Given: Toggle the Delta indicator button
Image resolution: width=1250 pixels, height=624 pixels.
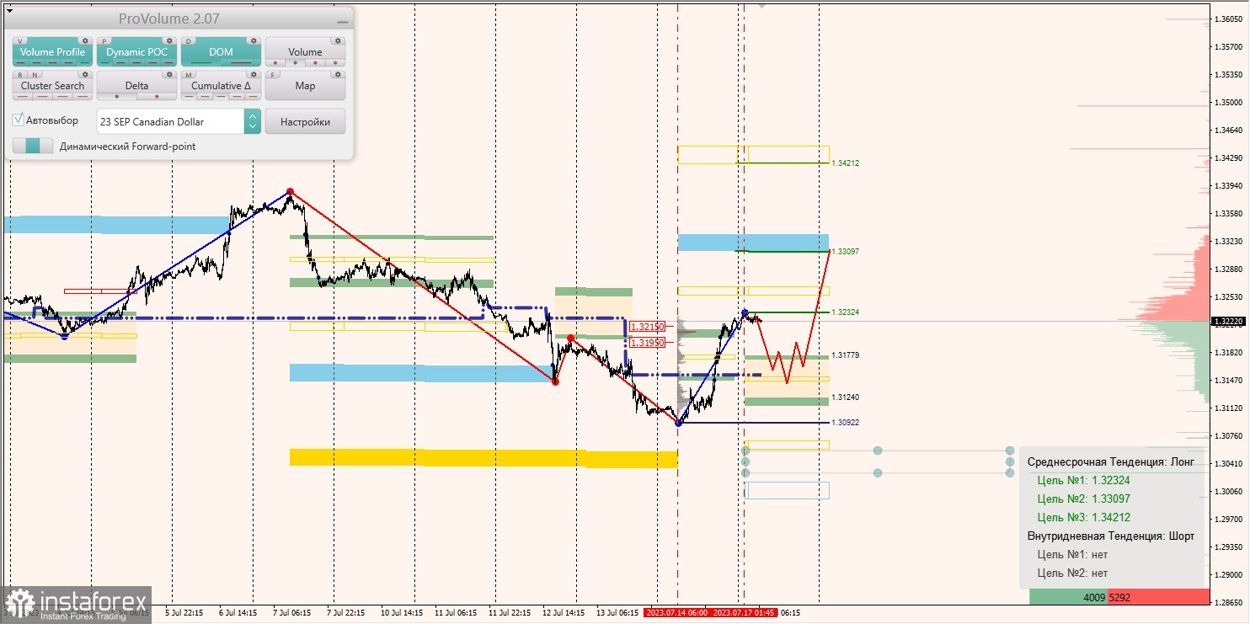Looking at the screenshot, I should (x=136, y=86).
